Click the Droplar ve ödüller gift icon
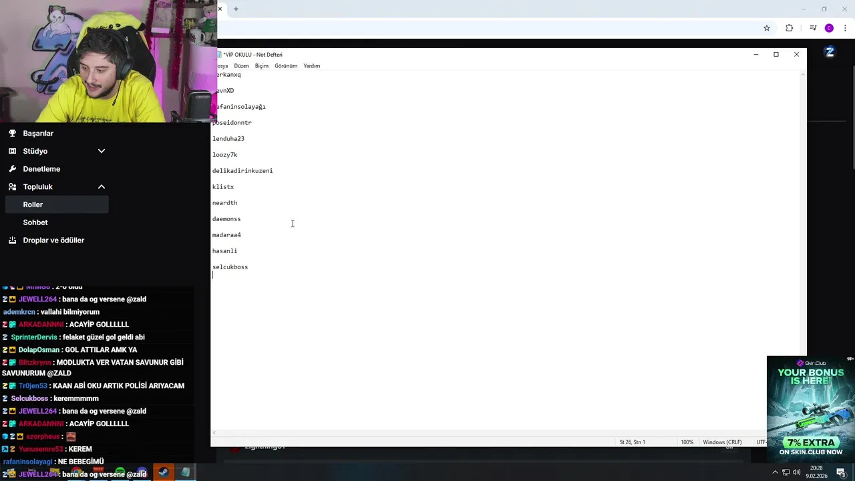855x481 pixels. click(x=12, y=240)
